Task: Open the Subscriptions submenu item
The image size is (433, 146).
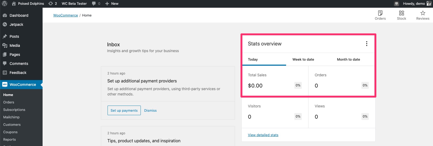Action: pos(14,110)
